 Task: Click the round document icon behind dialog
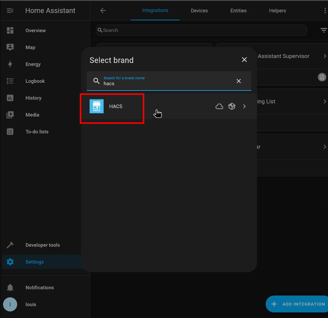point(322,77)
